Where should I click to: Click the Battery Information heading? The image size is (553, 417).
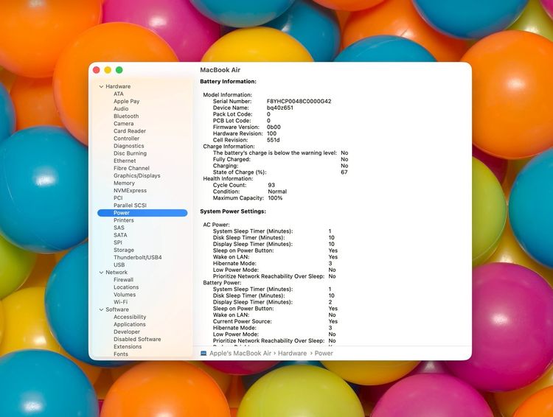(x=228, y=82)
